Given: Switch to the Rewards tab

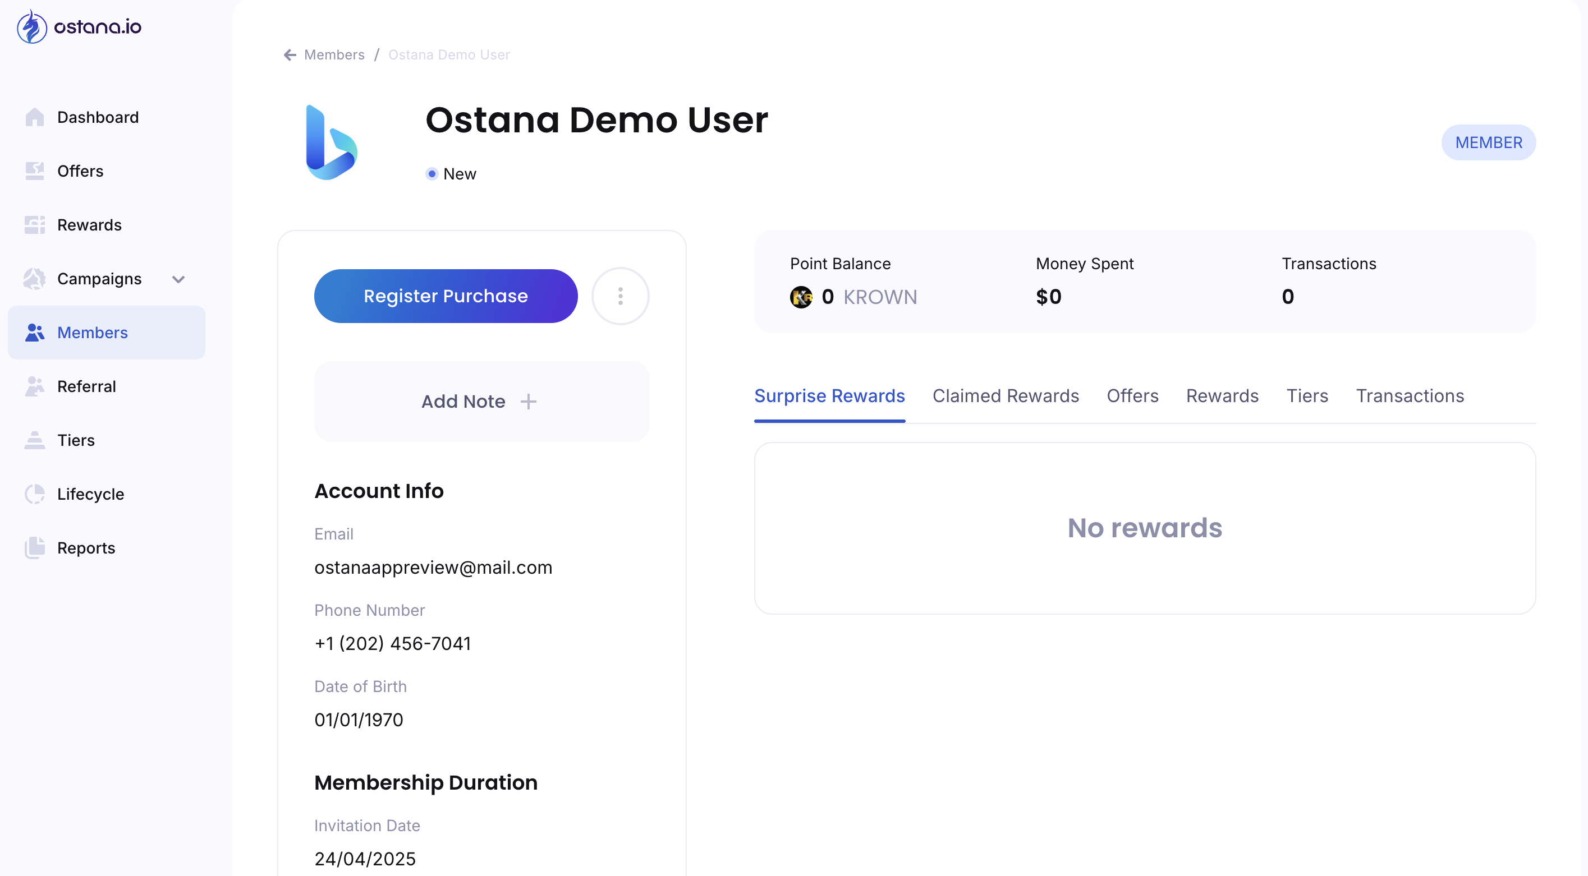Looking at the screenshot, I should click(x=1222, y=395).
